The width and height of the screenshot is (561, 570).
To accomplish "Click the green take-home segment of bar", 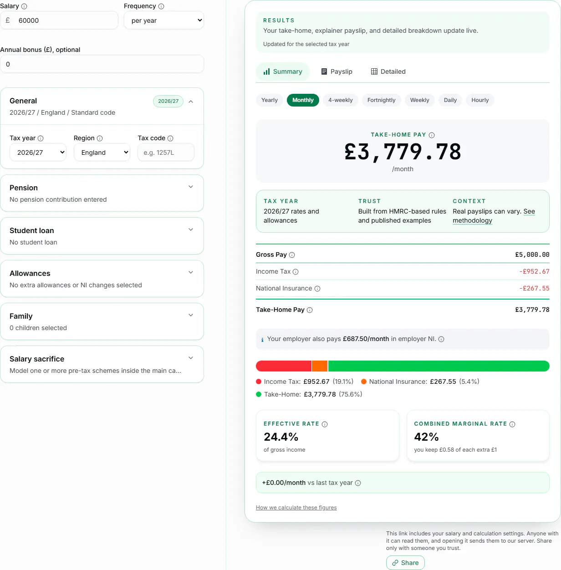I will [439, 366].
